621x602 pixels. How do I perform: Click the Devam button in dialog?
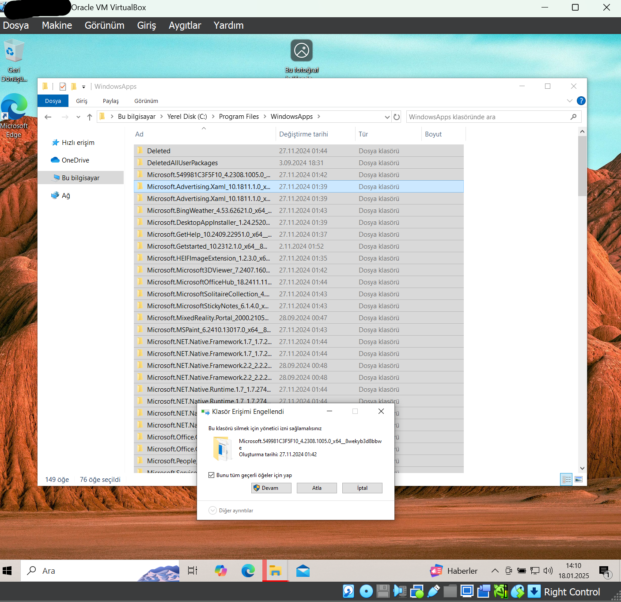[271, 488]
